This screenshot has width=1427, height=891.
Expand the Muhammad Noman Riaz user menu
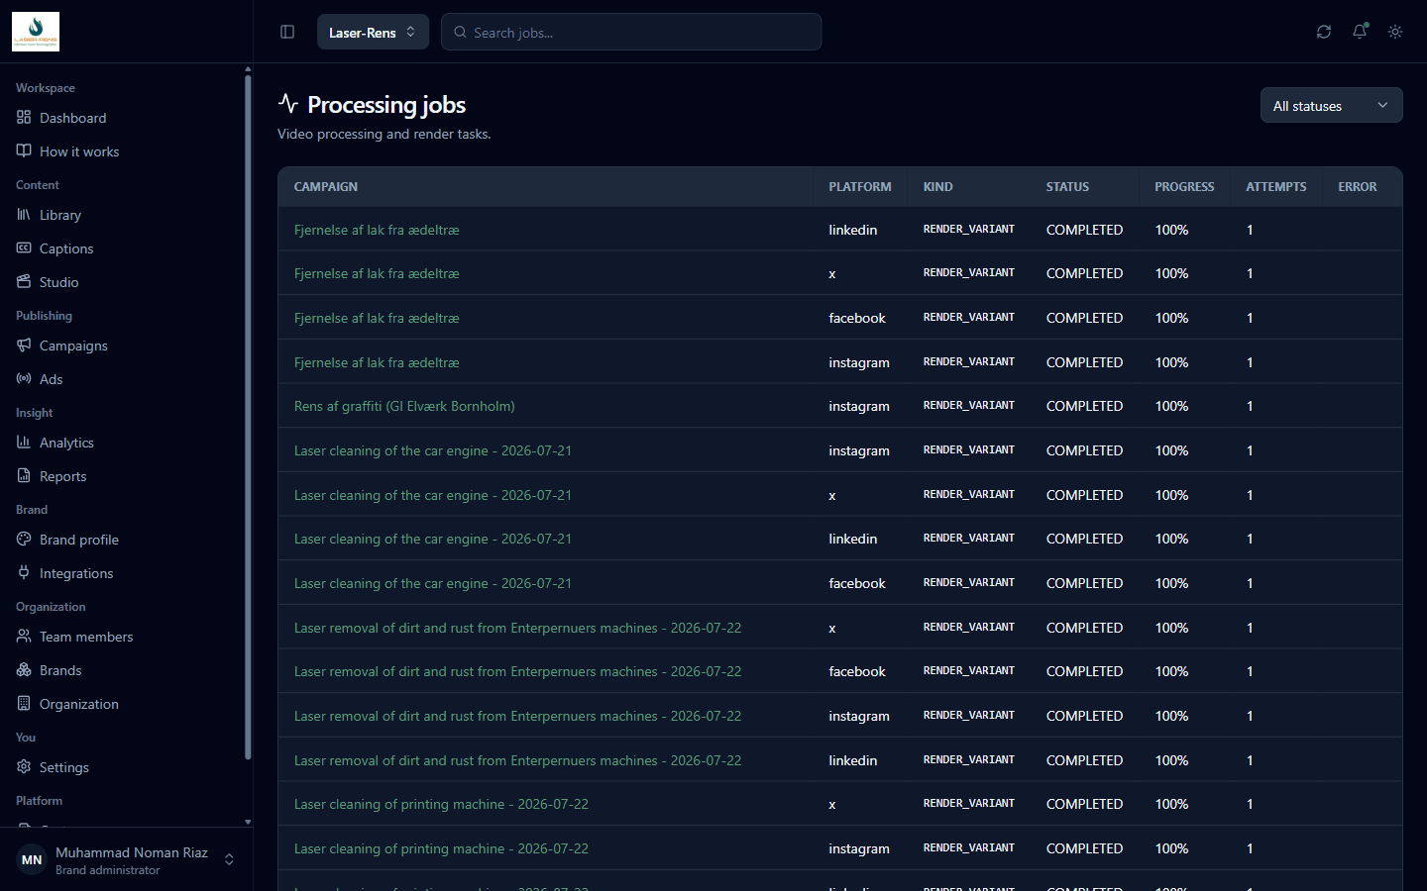pos(126,859)
